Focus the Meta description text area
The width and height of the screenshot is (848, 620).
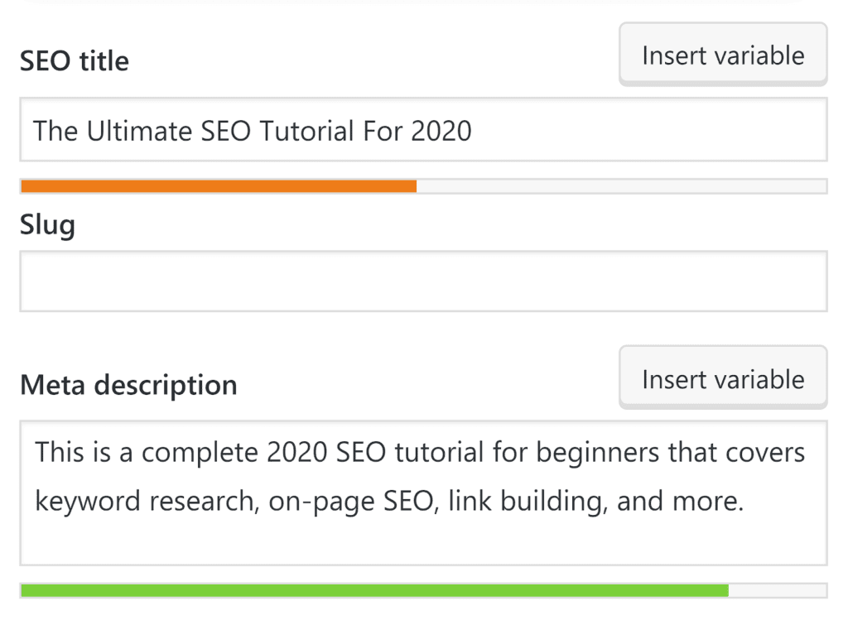[x=423, y=538]
